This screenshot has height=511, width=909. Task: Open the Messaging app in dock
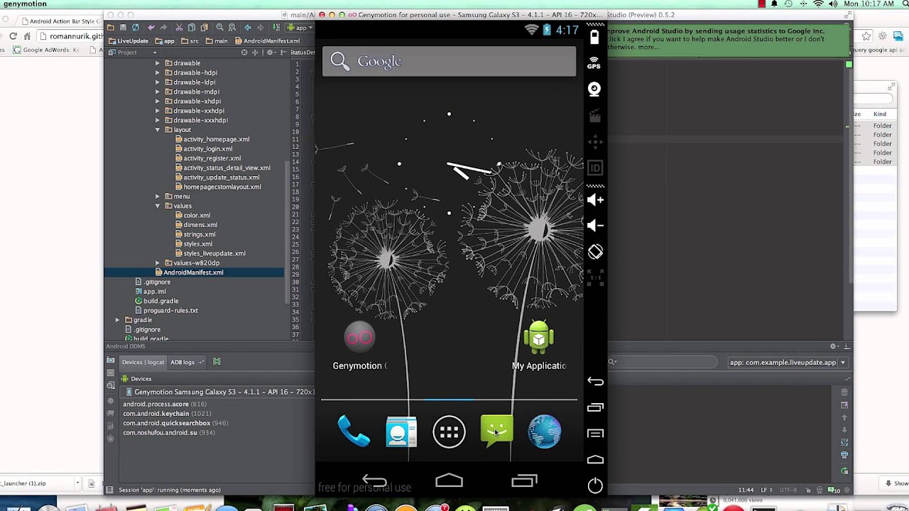[496, 432]
